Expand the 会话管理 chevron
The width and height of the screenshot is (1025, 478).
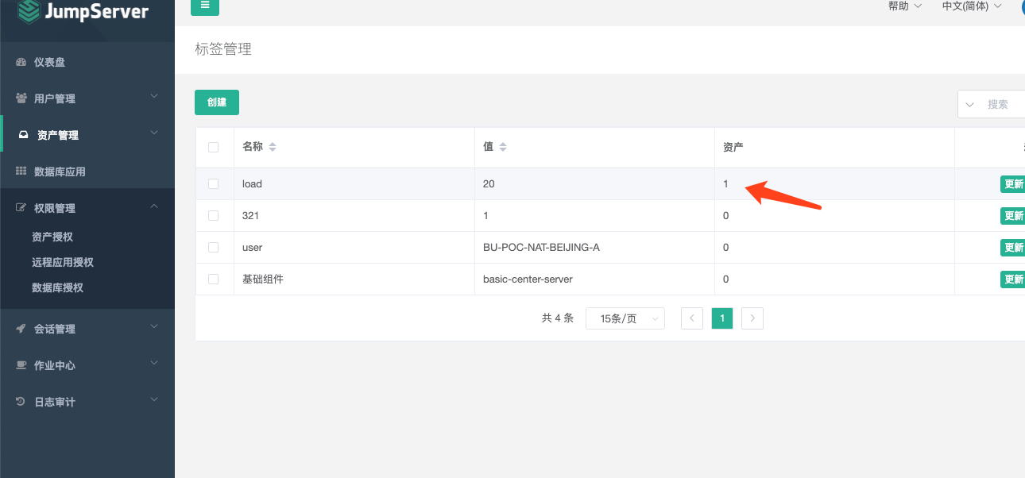coord(155,327)
